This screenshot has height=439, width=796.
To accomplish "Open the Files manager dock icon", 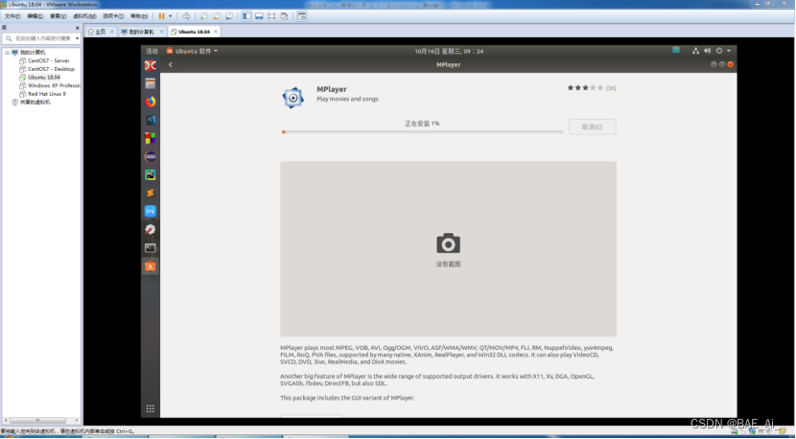I will [151, 83].
